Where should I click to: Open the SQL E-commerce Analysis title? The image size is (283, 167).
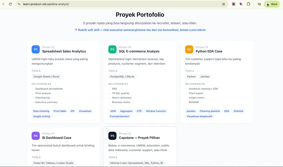pyautogui.click(x=139, y=51)
